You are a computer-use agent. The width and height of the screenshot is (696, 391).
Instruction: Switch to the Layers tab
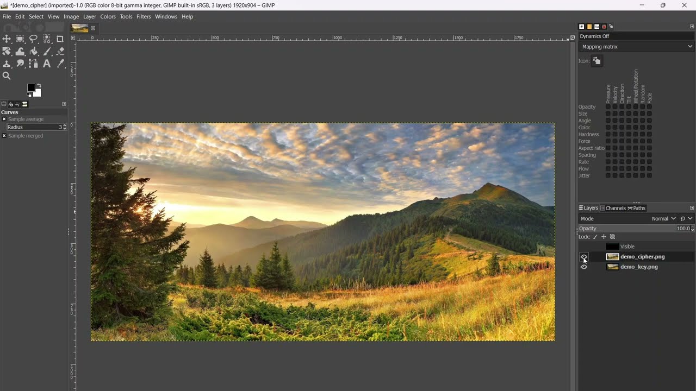588,208
